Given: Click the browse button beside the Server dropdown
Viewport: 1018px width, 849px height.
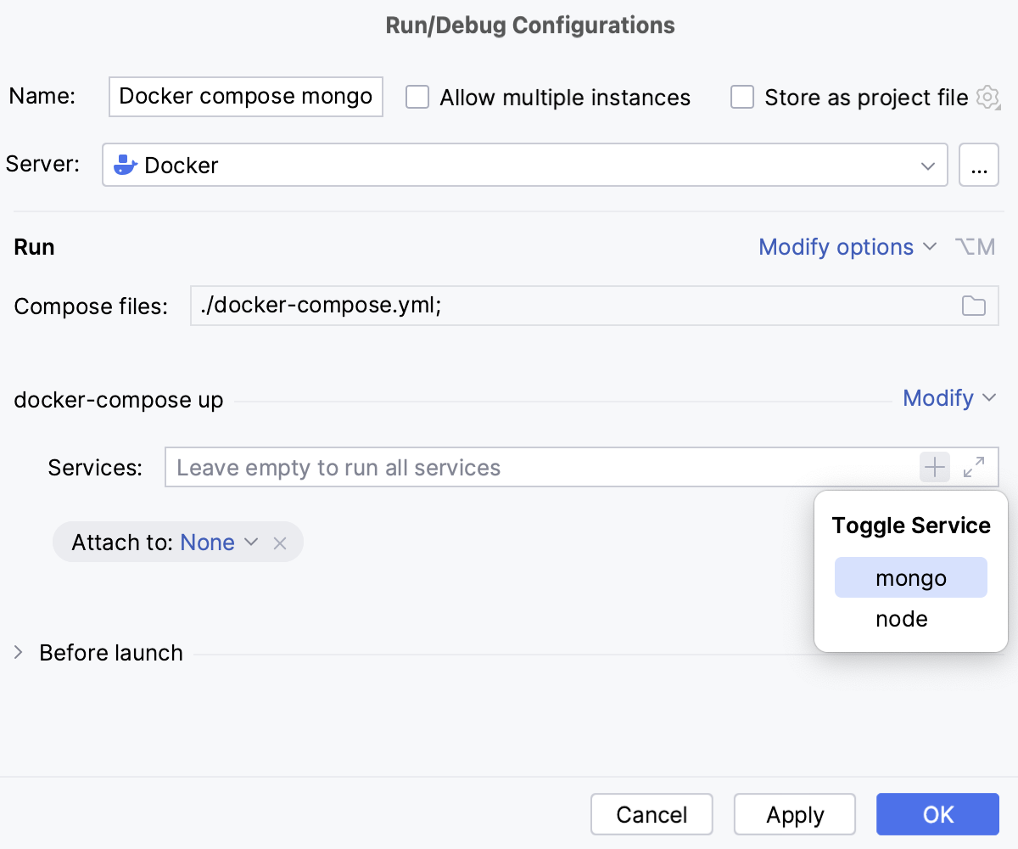Looking at the screenshot, I should pos(979,164).
